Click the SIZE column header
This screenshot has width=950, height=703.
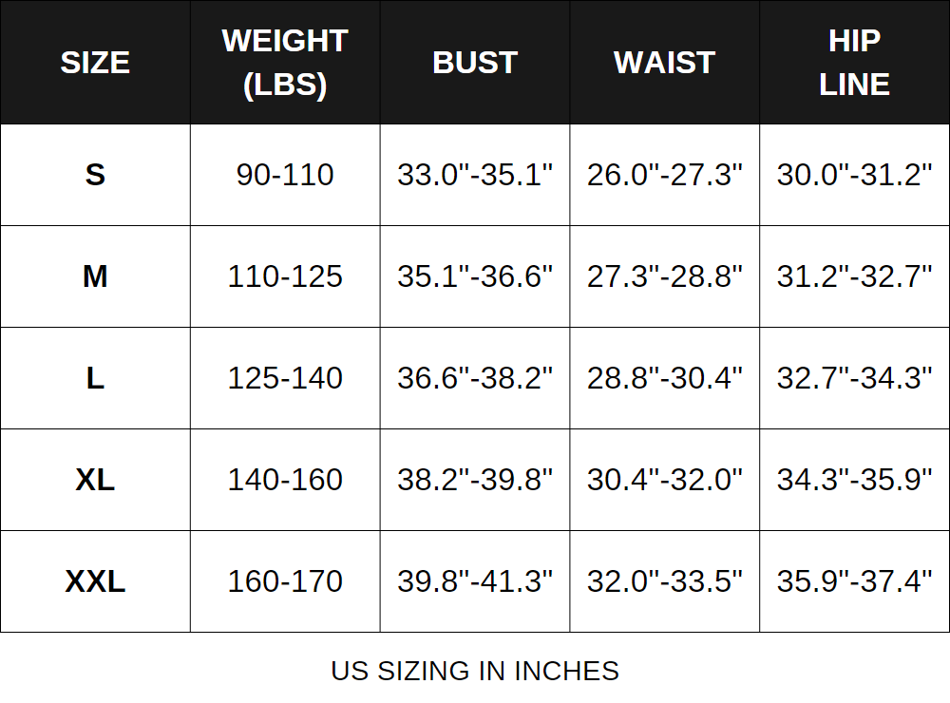[95, 63]
